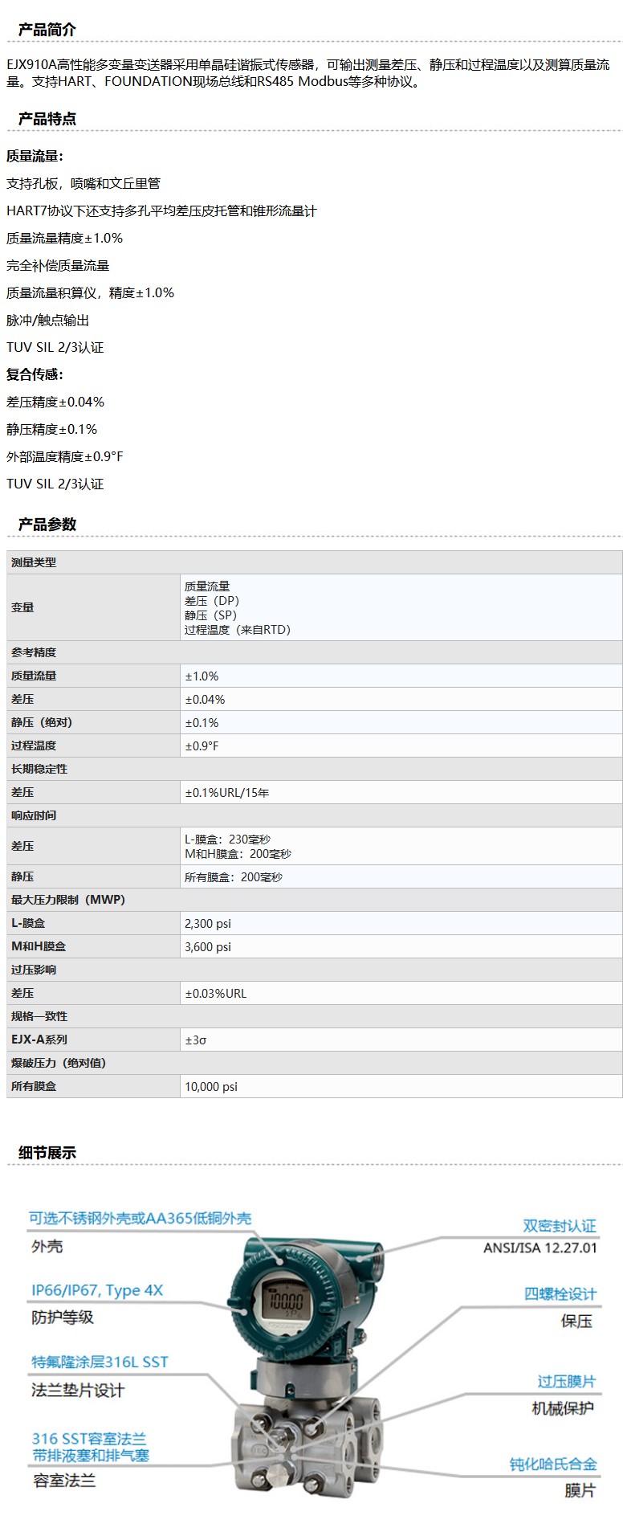Click the ±3σ value cell
Viewport: 623px width, 1536px height.
point(401,1040)
